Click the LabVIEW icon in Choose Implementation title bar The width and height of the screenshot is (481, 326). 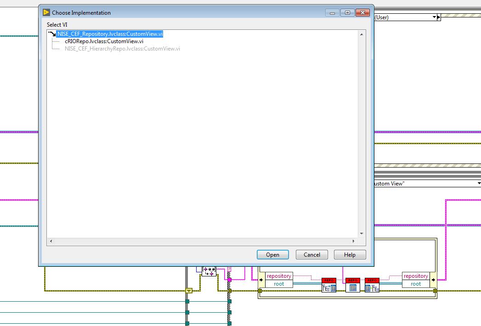click(46, 12)
